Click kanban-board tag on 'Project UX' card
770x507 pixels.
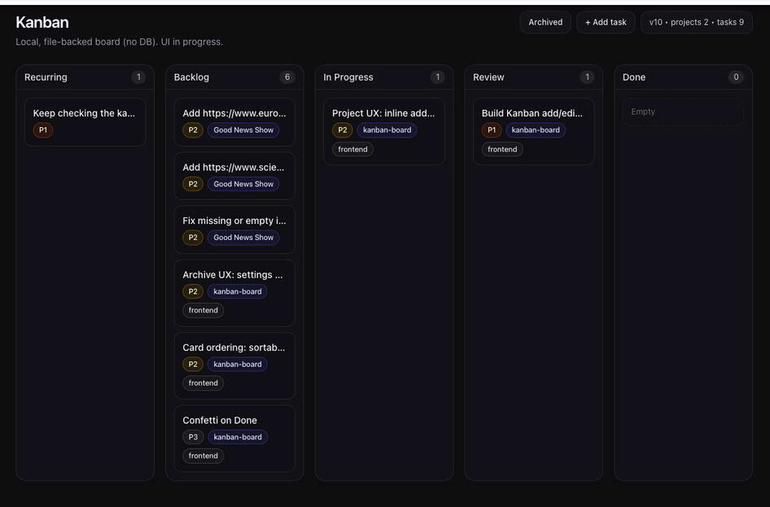(x=387, y=130)
